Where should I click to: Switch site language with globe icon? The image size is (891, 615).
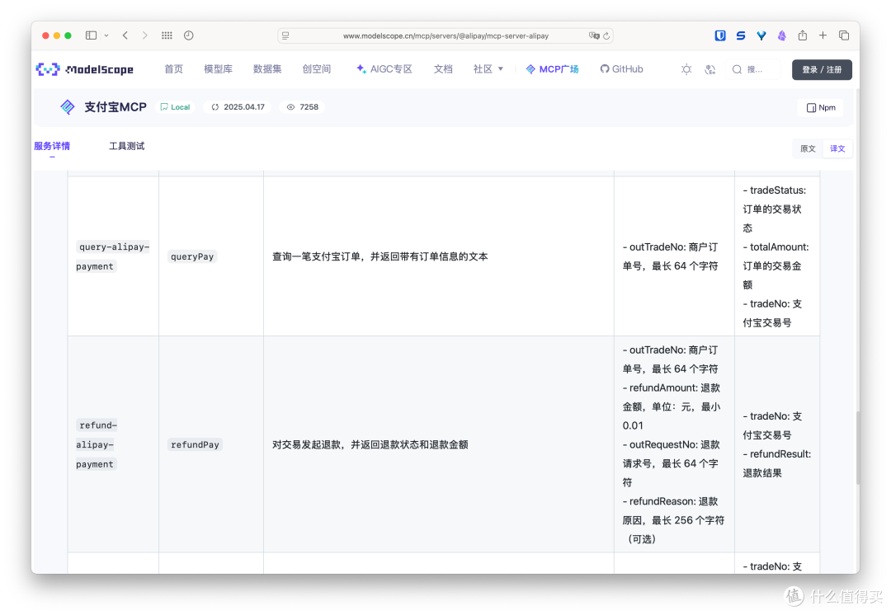pos(709,69)
